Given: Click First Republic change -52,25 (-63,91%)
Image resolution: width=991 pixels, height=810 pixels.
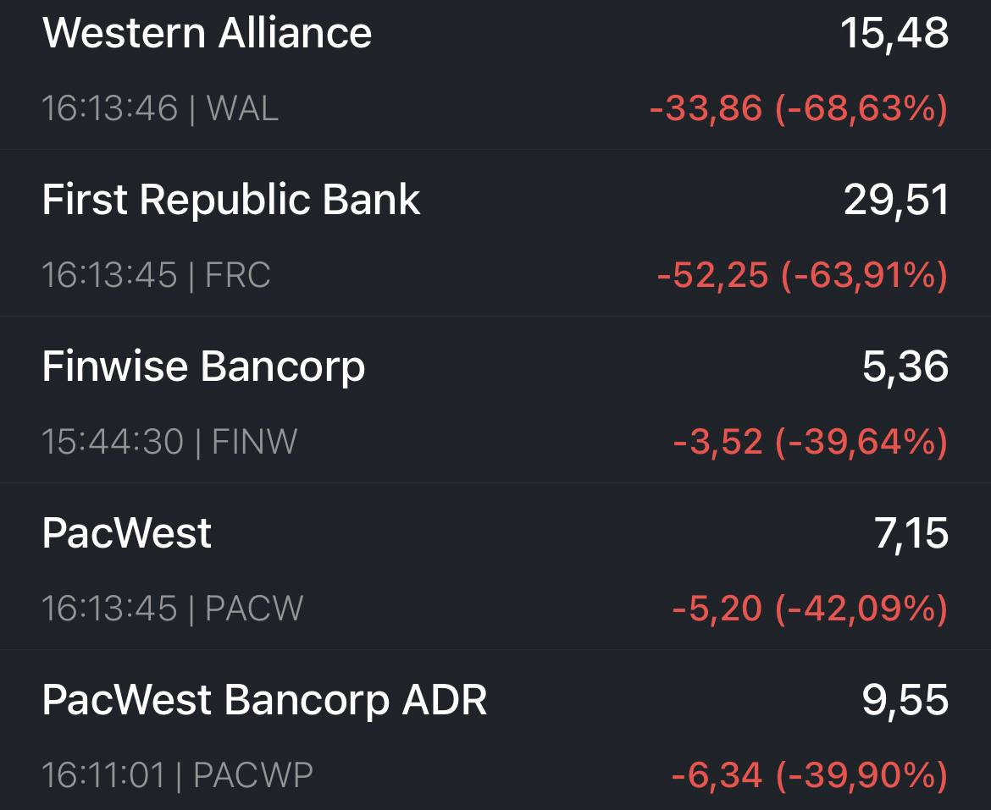Looking at the screenshot, I should [803, 274].
